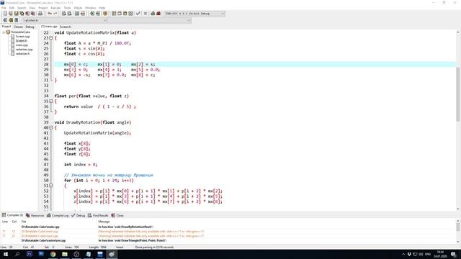461x259 pixels.
Task: Start debugging with the checkmark icon
Action: pyautogui.click(x=138, y=14)
